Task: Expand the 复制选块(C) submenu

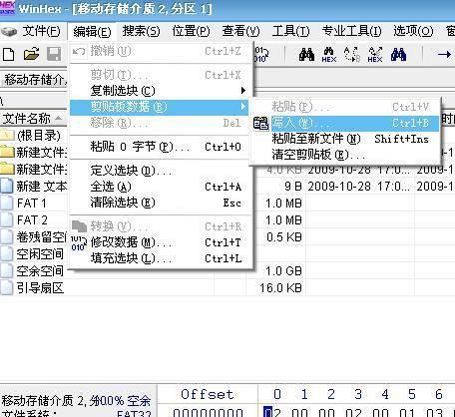Action: (160, 91)
